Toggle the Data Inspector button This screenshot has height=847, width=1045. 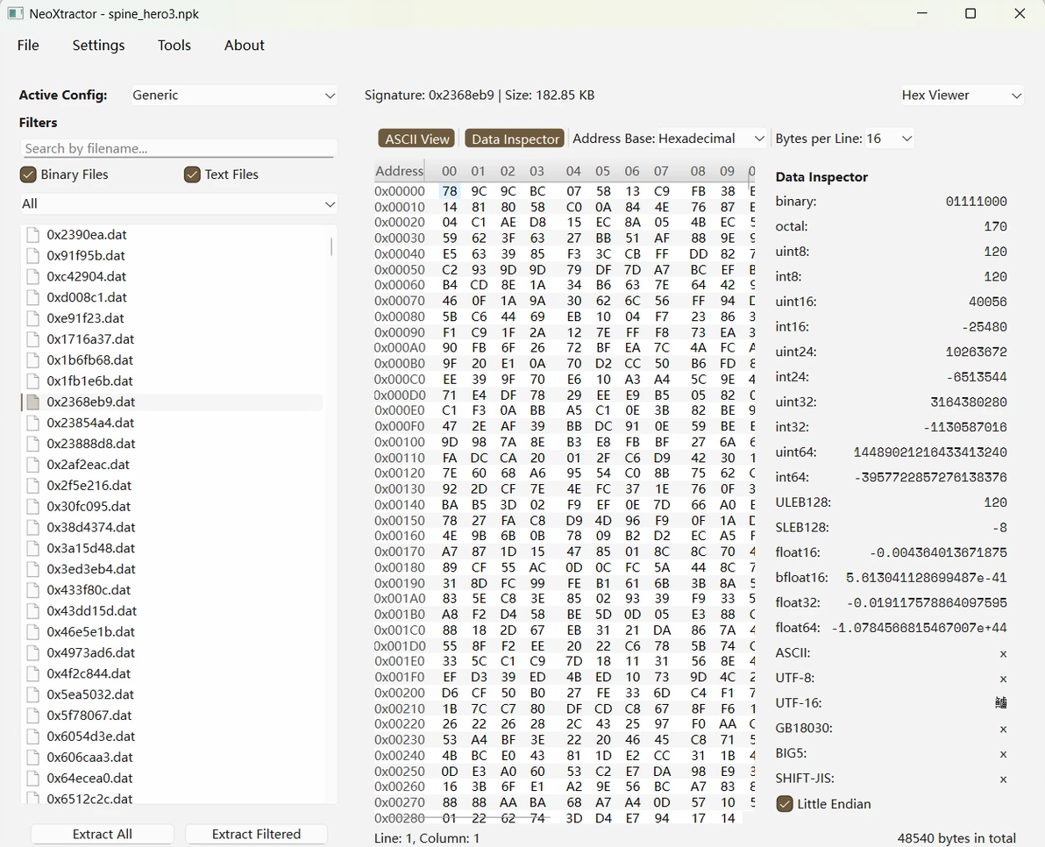click(x=515, y=139)
